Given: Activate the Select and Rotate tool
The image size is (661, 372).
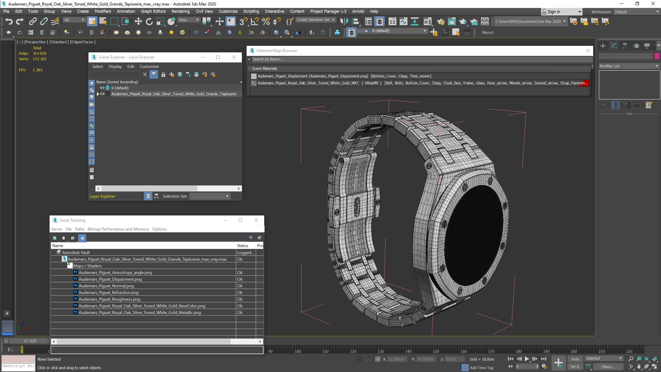Looking at the screenshot, I should [149, 21].
